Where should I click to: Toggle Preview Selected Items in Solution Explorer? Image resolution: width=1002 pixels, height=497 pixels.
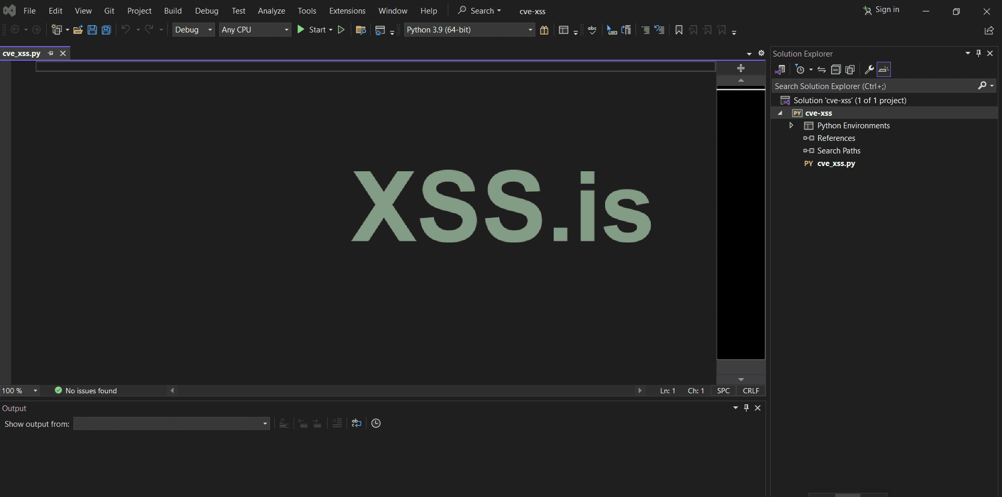[884, 70]
